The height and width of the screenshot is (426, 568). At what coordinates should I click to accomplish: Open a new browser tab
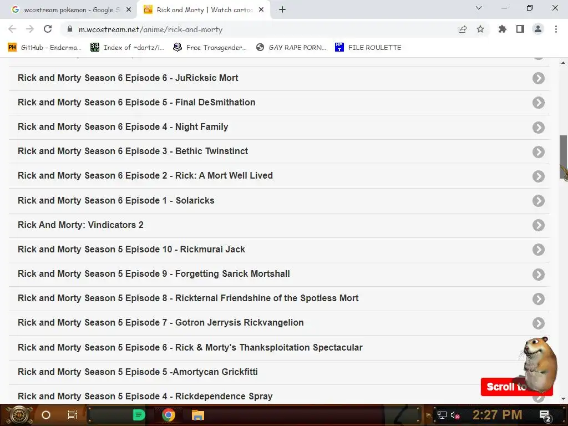click(282, 10)
